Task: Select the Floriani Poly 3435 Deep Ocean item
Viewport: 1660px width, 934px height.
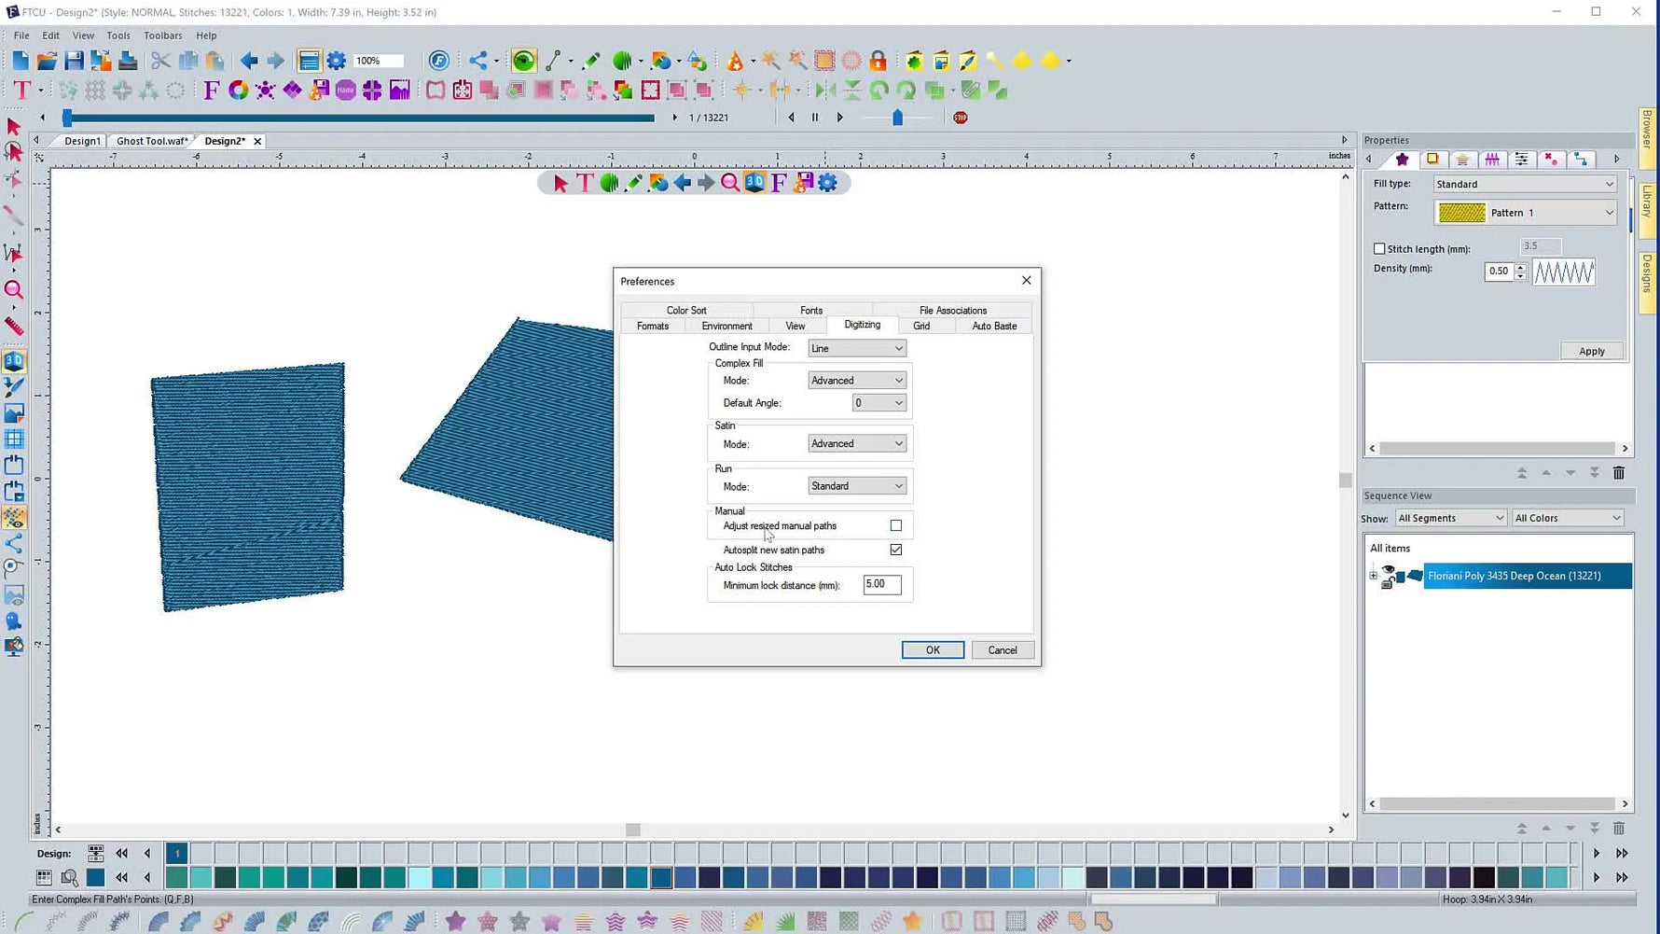Action: pyautogui.click(x=1513, y=576)
